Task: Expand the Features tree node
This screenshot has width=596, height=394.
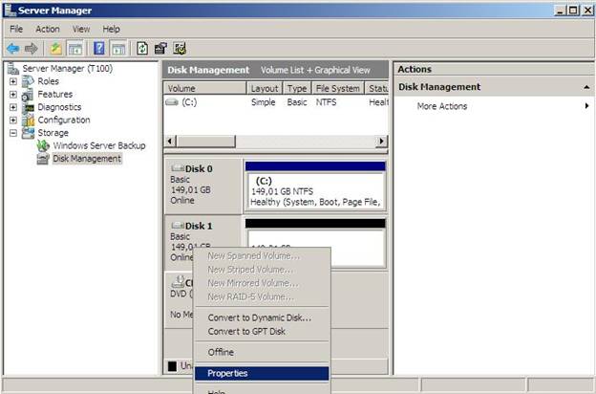Action: 13,95
